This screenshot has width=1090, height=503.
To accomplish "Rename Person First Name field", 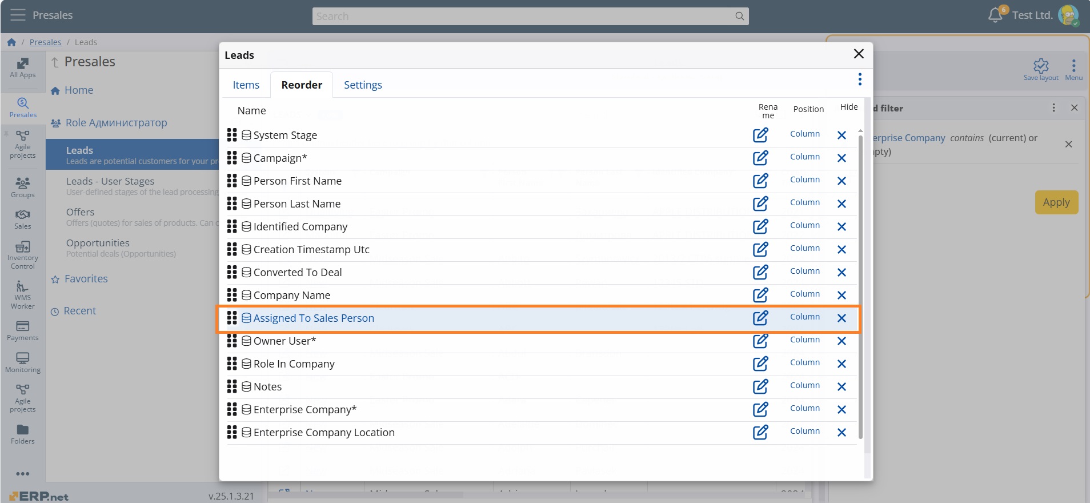I will [x=760, y=181].
